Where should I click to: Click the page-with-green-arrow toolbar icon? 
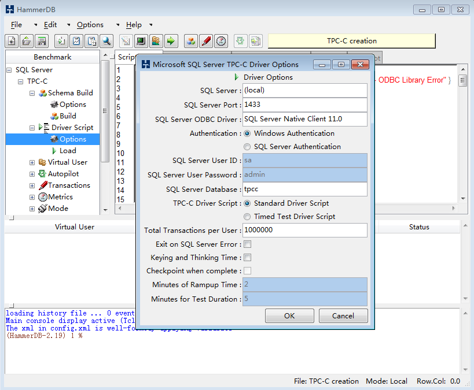pos(61,41)
